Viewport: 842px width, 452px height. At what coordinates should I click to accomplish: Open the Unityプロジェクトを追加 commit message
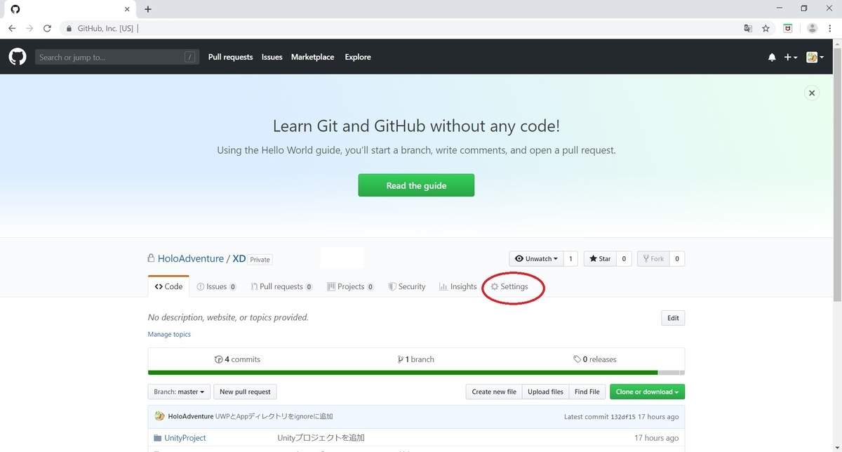tap(321, 438)
